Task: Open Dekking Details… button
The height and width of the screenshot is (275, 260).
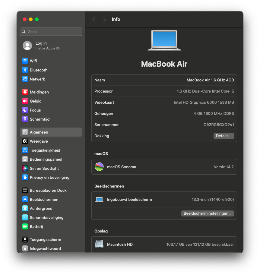Action: click(224, 136)
